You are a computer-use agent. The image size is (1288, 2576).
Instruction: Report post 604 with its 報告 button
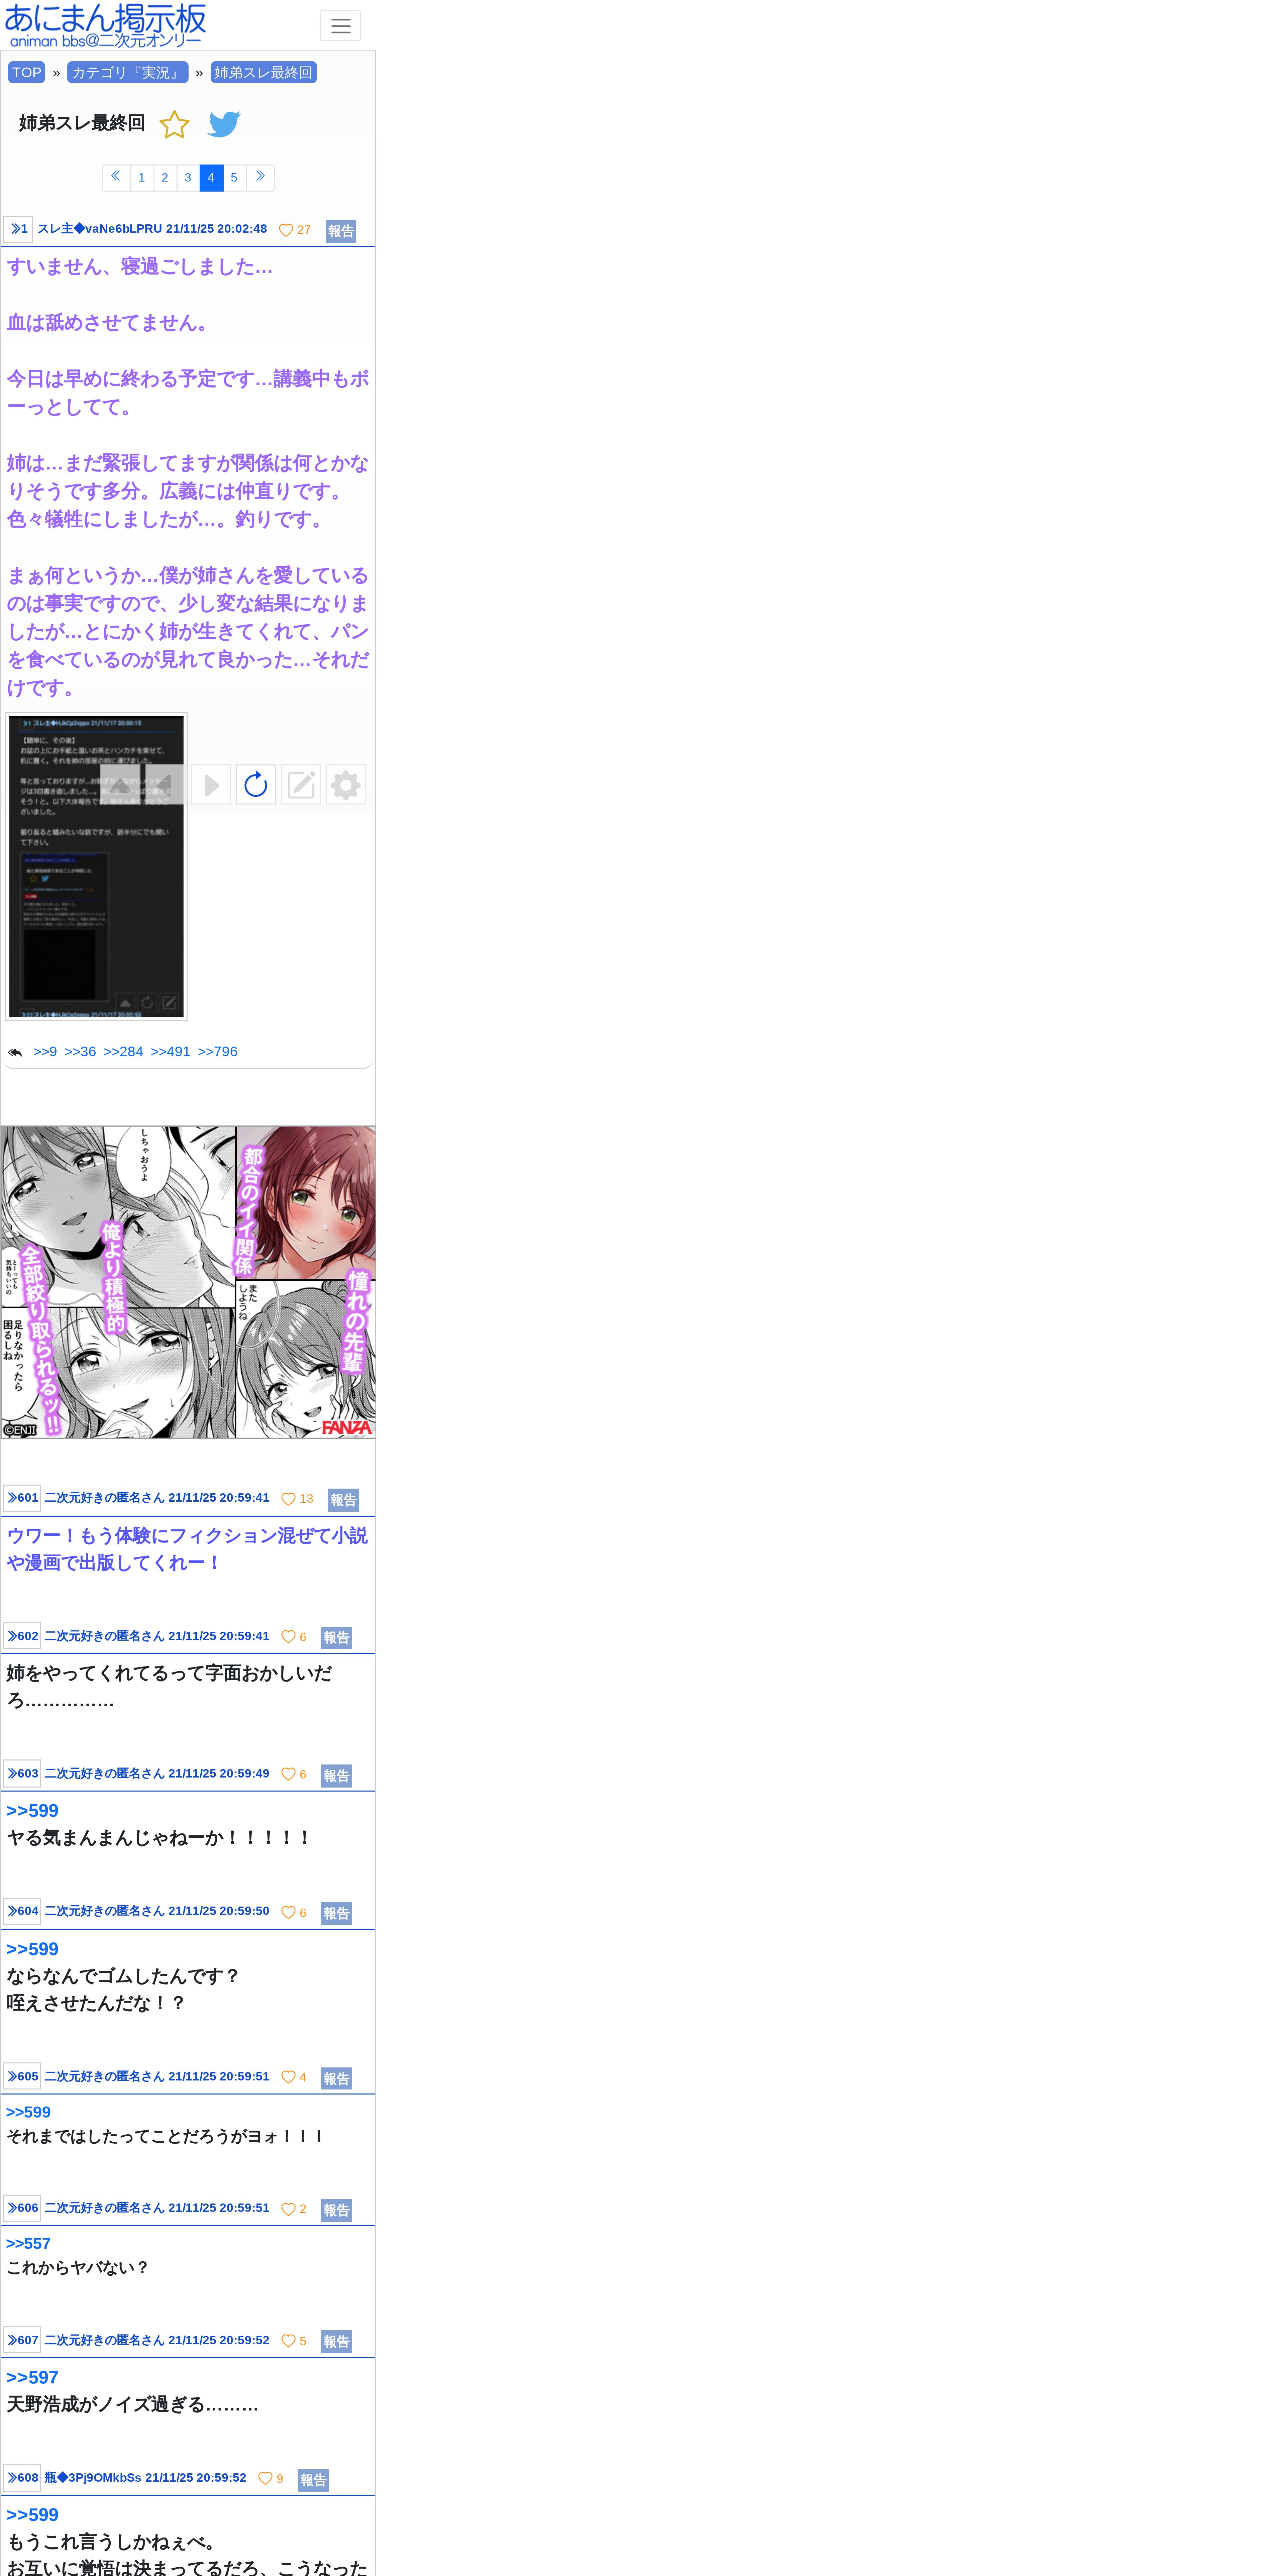336,1913
